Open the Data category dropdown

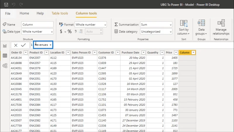tap(156, 32)
